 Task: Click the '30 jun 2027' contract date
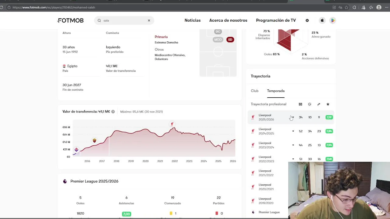click(x=72, y=85)
